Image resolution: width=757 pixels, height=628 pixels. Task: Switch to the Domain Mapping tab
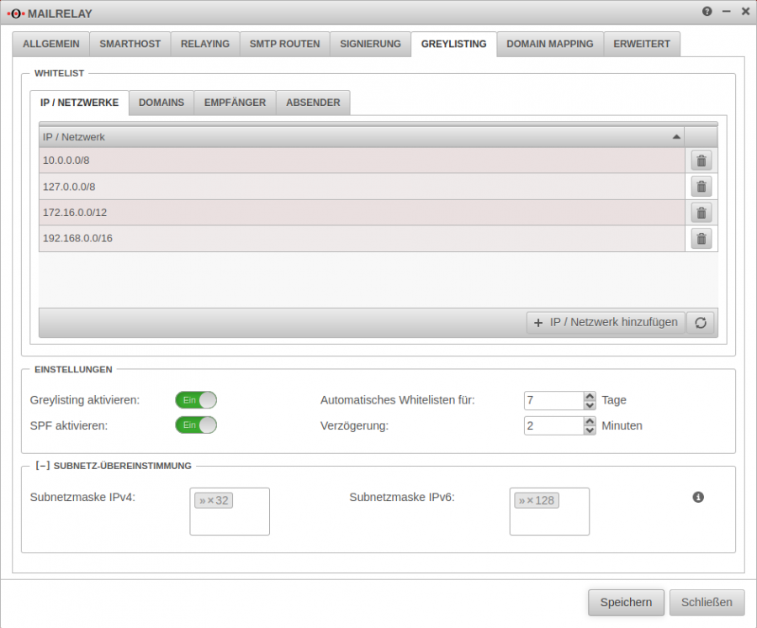tap(549, 44)
